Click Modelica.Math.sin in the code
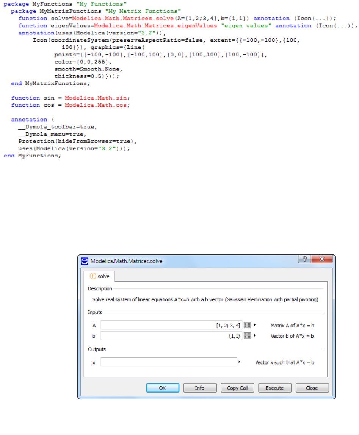 click(x=96, y=98)
